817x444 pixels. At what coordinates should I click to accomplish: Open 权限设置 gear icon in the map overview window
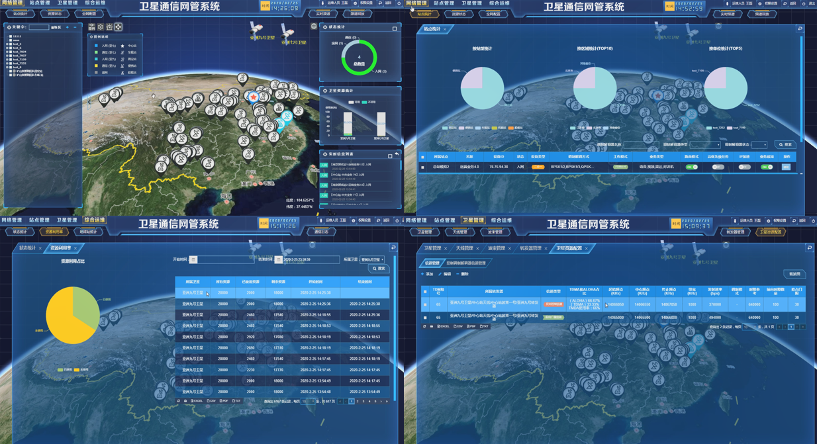(355, 3)
